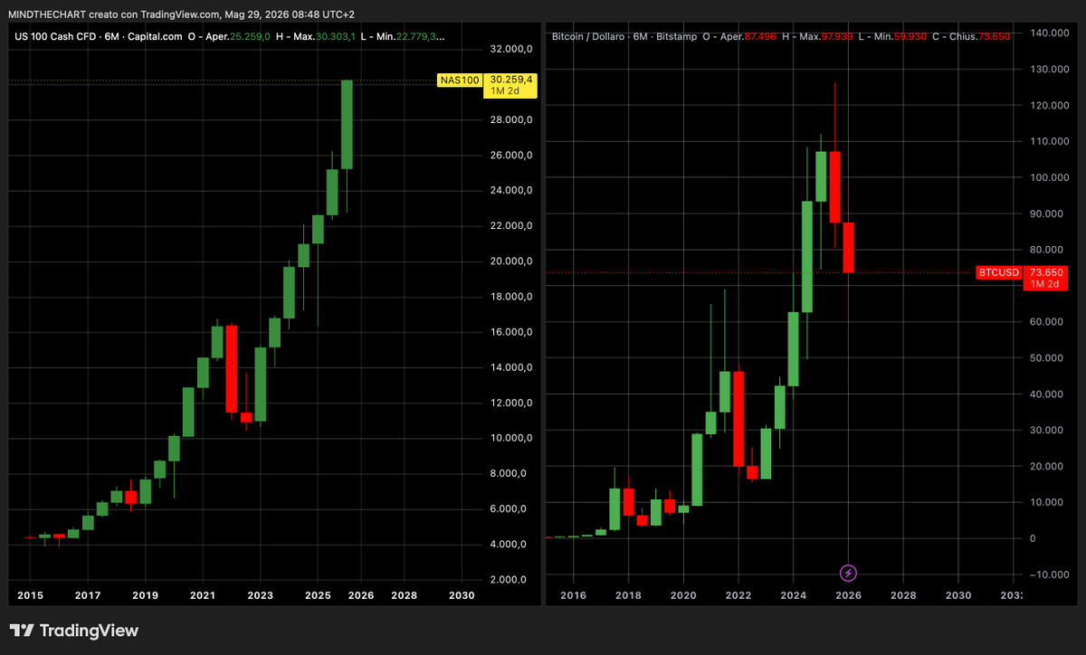Click 2025 on the NAS100 time axis

pos(318,596)
